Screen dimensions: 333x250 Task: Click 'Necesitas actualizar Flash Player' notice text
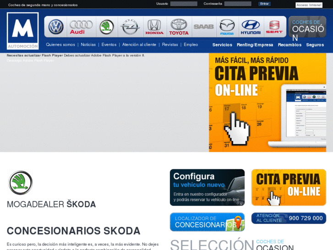click(76, 56)
